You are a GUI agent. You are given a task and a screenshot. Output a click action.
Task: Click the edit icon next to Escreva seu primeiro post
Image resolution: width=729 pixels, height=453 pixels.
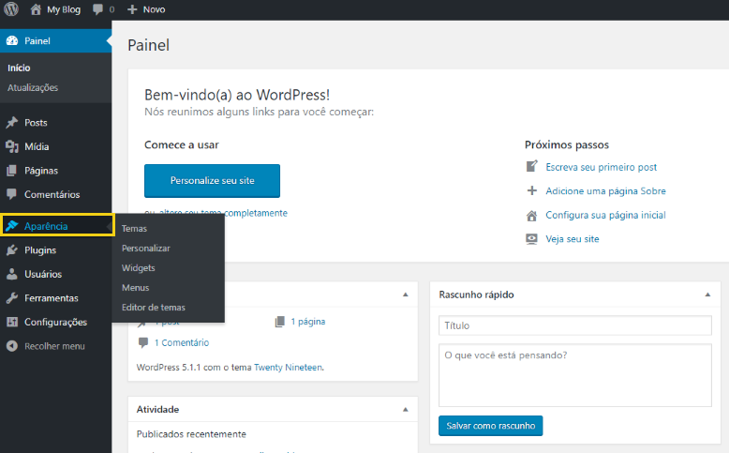click(532, 166)
